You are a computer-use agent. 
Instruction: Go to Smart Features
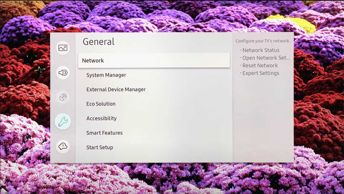coord(104,133)
